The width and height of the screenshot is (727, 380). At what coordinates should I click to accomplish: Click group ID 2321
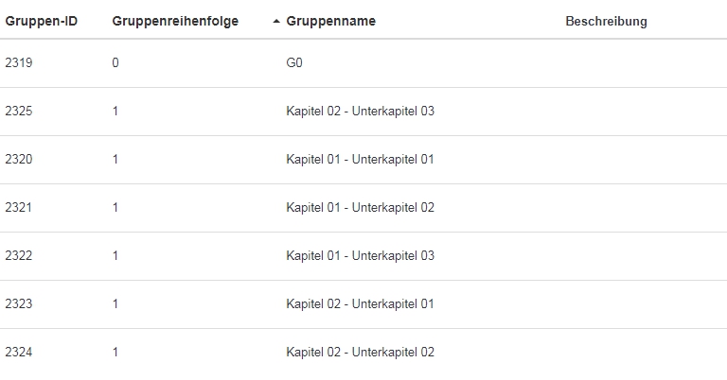click(x=19, y=208)
